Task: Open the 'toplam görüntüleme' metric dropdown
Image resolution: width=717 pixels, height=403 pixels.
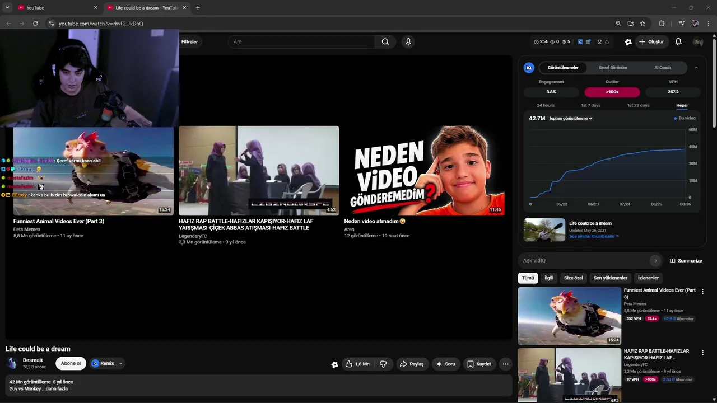Action: point(571,119)
